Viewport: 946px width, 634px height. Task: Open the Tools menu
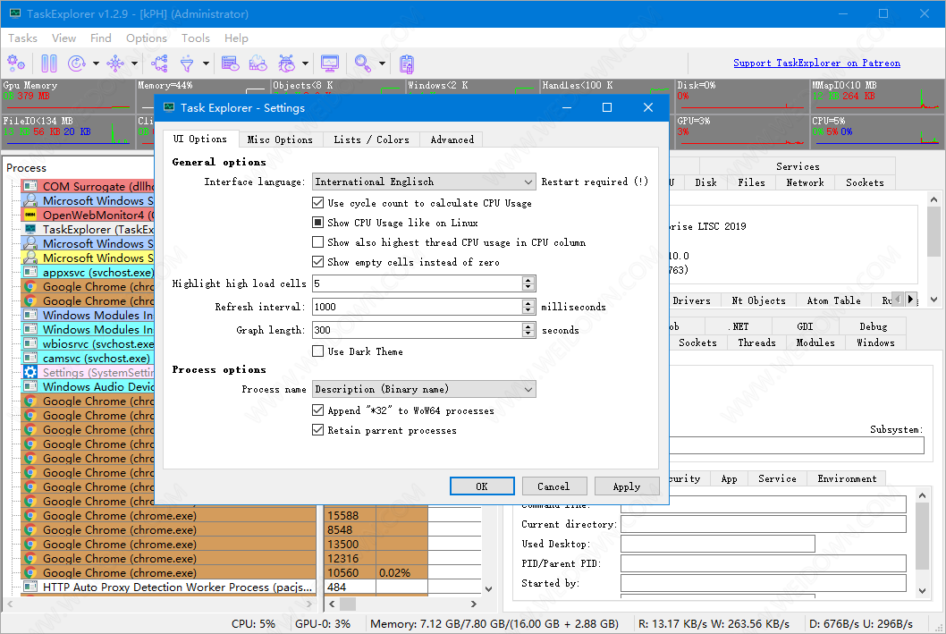point(196,38)
